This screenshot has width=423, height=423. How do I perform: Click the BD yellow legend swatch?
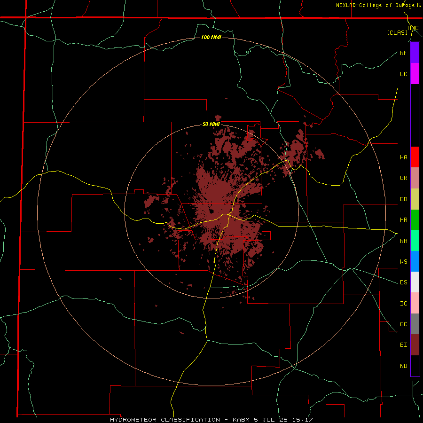[415, 199]
